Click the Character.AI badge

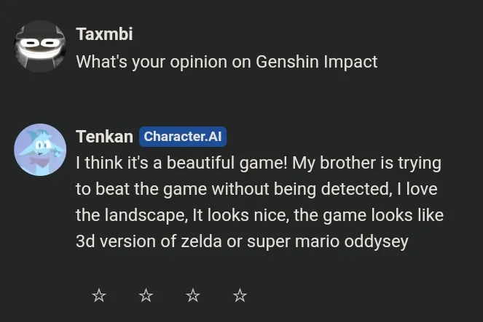(183, 137)
